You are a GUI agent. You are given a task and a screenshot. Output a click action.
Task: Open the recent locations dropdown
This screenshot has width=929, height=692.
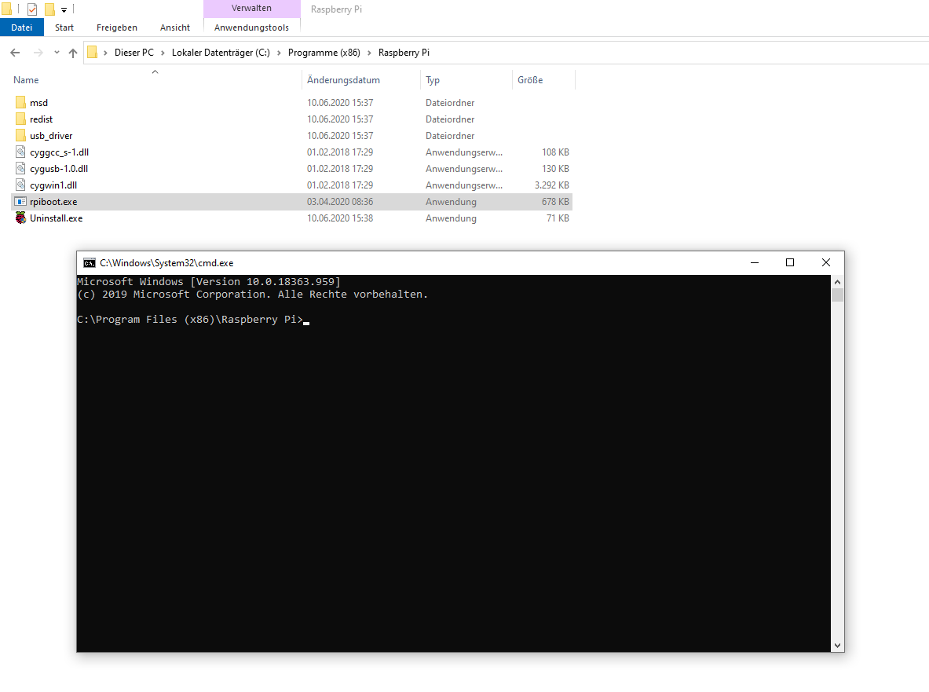click(57, 53)
